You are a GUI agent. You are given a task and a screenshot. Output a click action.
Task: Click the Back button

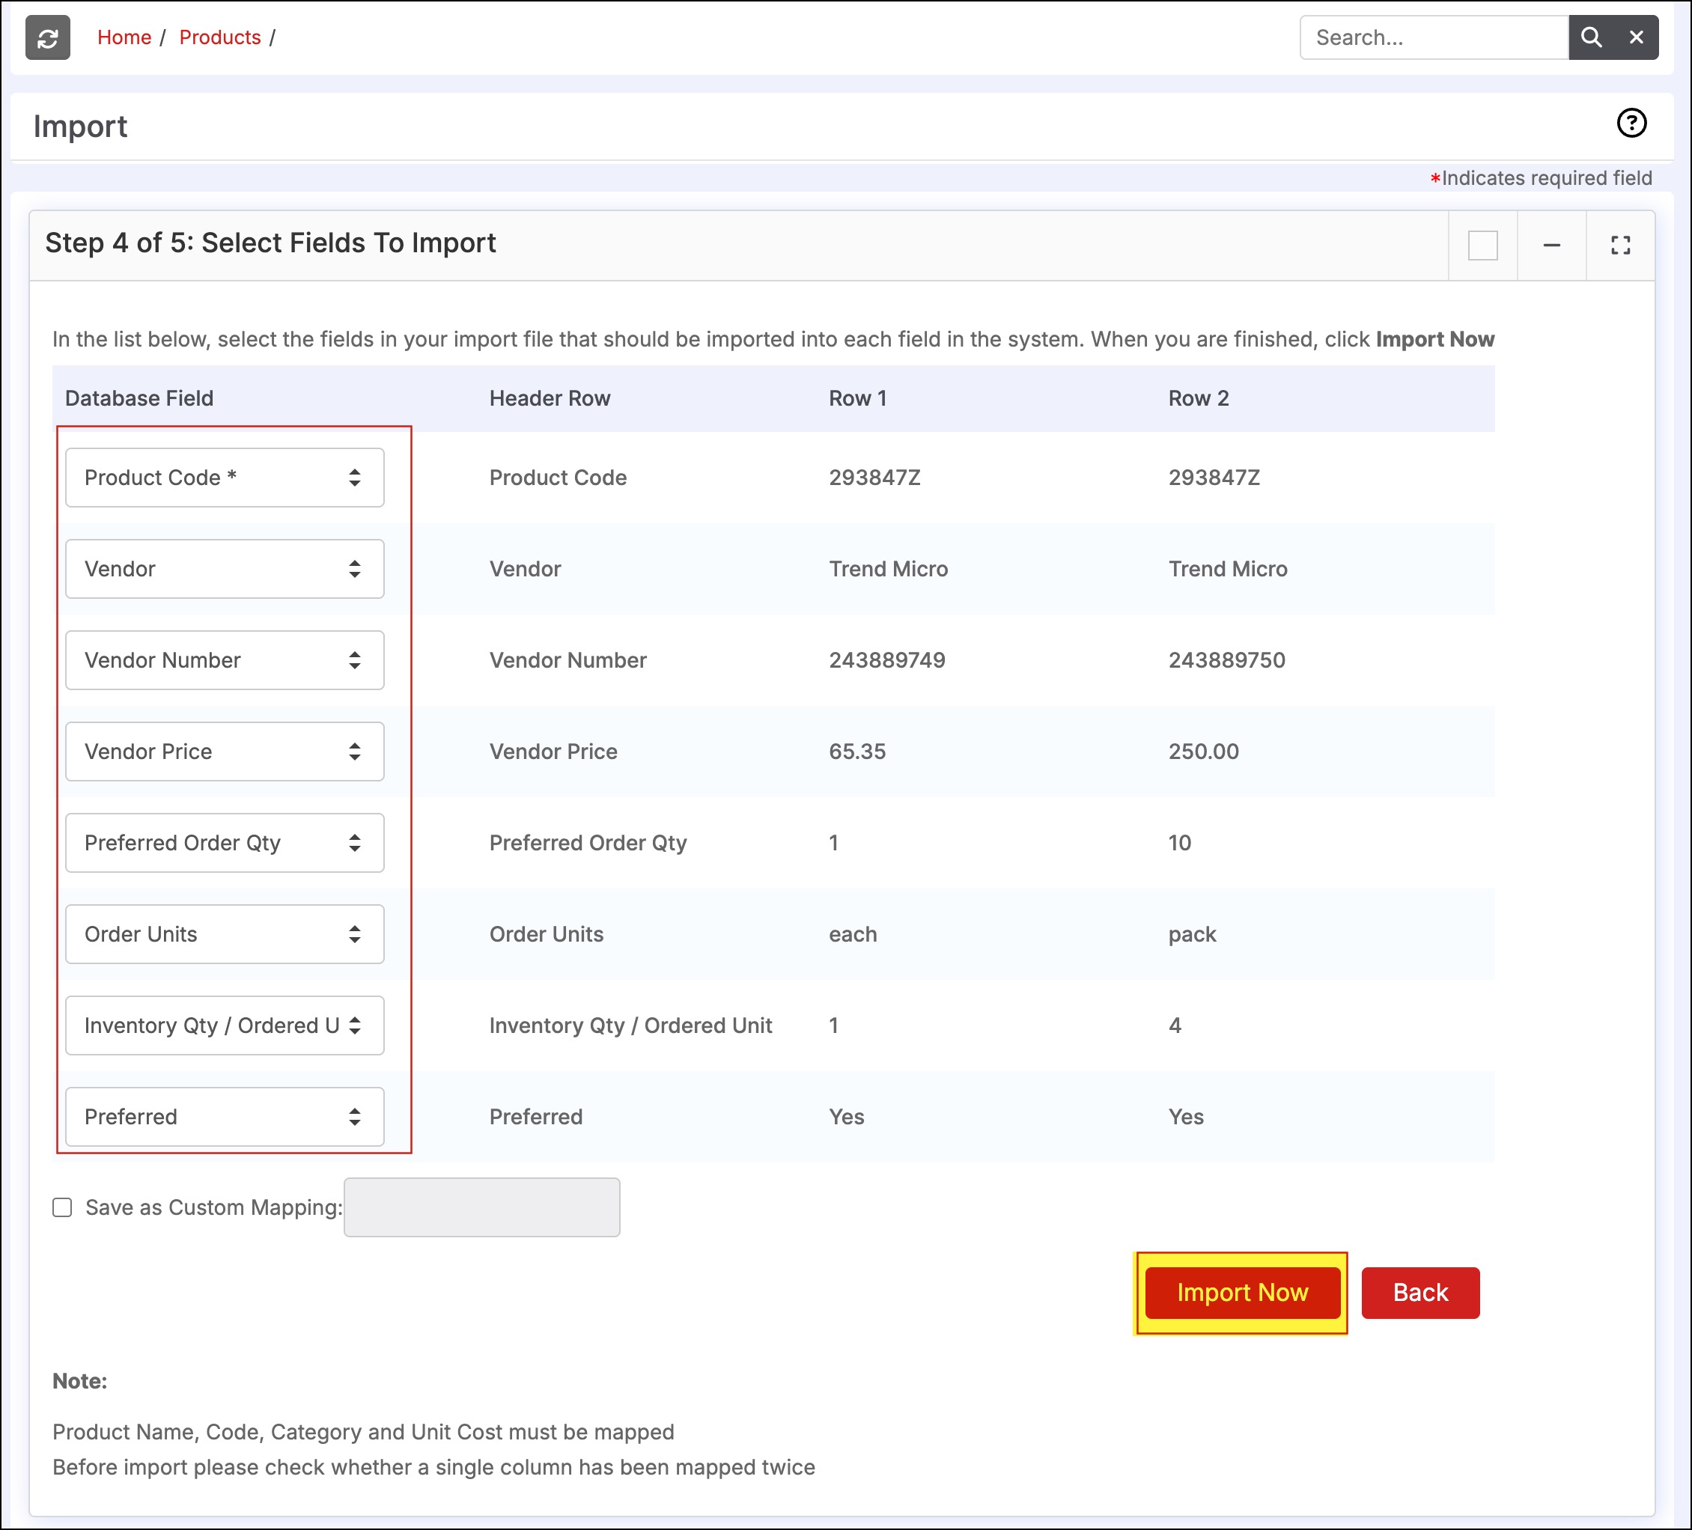coord(1420,1293)
